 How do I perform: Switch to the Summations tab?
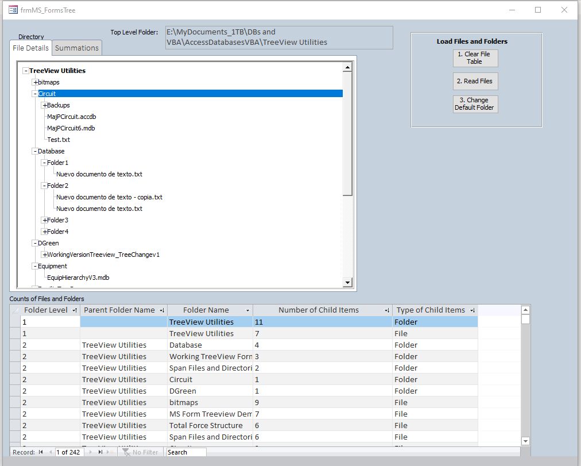click(x=76, y=48)
